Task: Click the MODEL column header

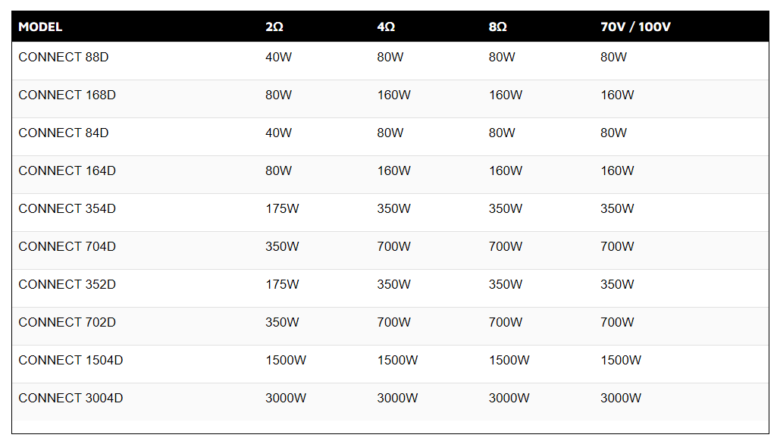Action: (40, 27)
